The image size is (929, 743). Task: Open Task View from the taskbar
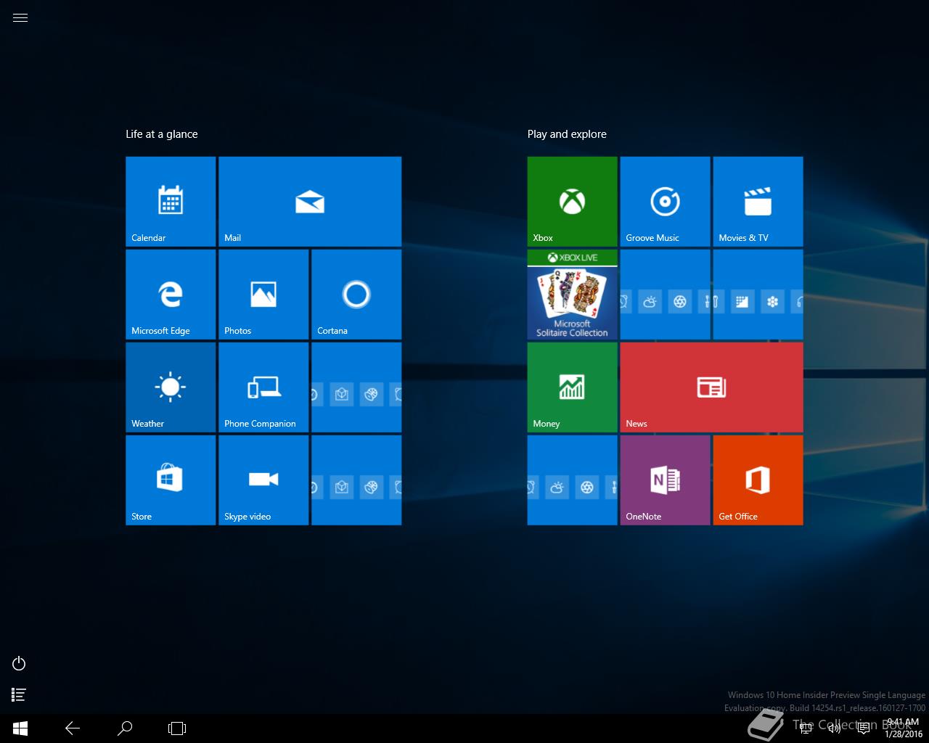click(x=177, y=728)
